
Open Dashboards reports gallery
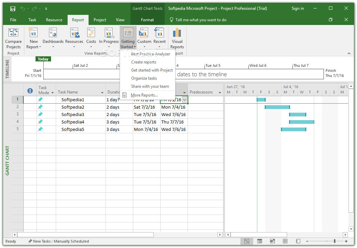pos(53,38)
